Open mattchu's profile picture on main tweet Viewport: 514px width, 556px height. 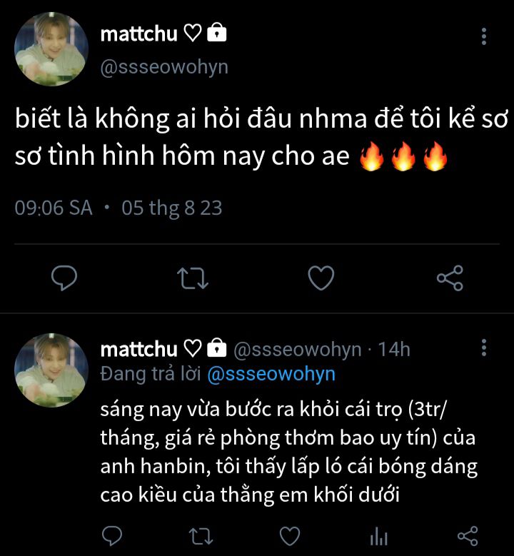pos(51,47)
